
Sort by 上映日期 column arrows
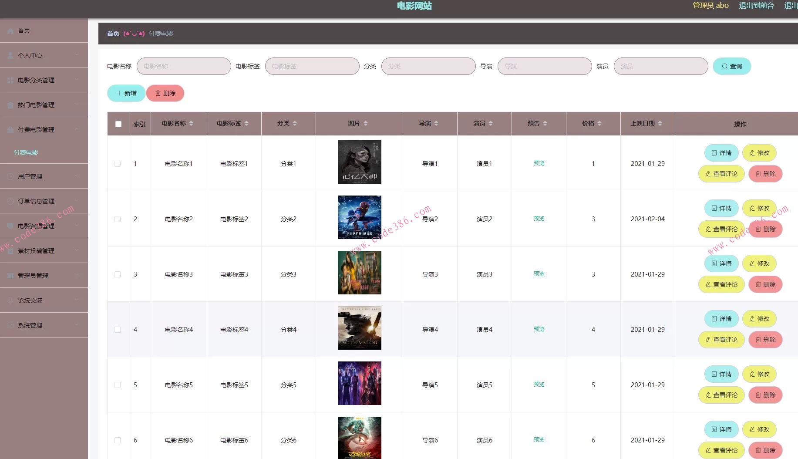660,124
